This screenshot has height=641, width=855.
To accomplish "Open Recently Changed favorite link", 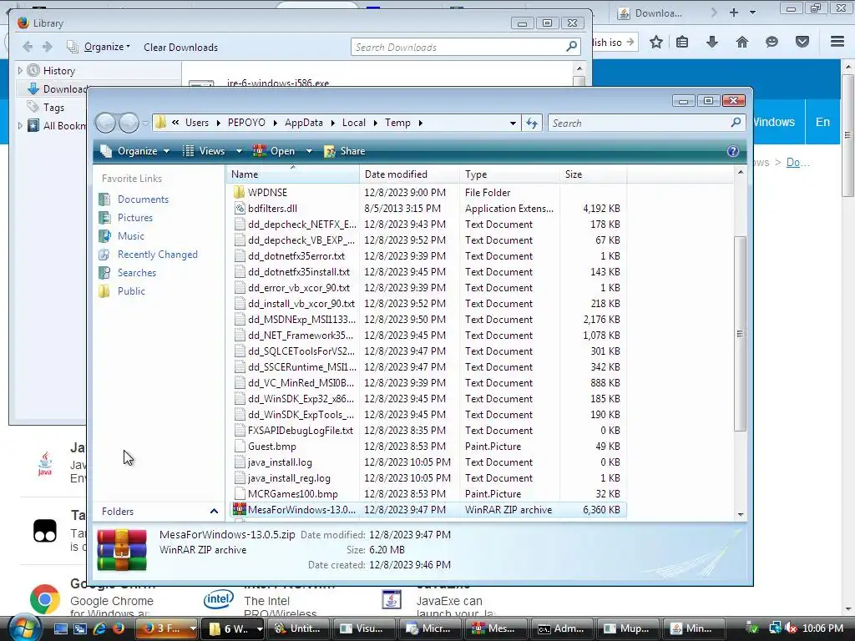I will click(157, 255).
